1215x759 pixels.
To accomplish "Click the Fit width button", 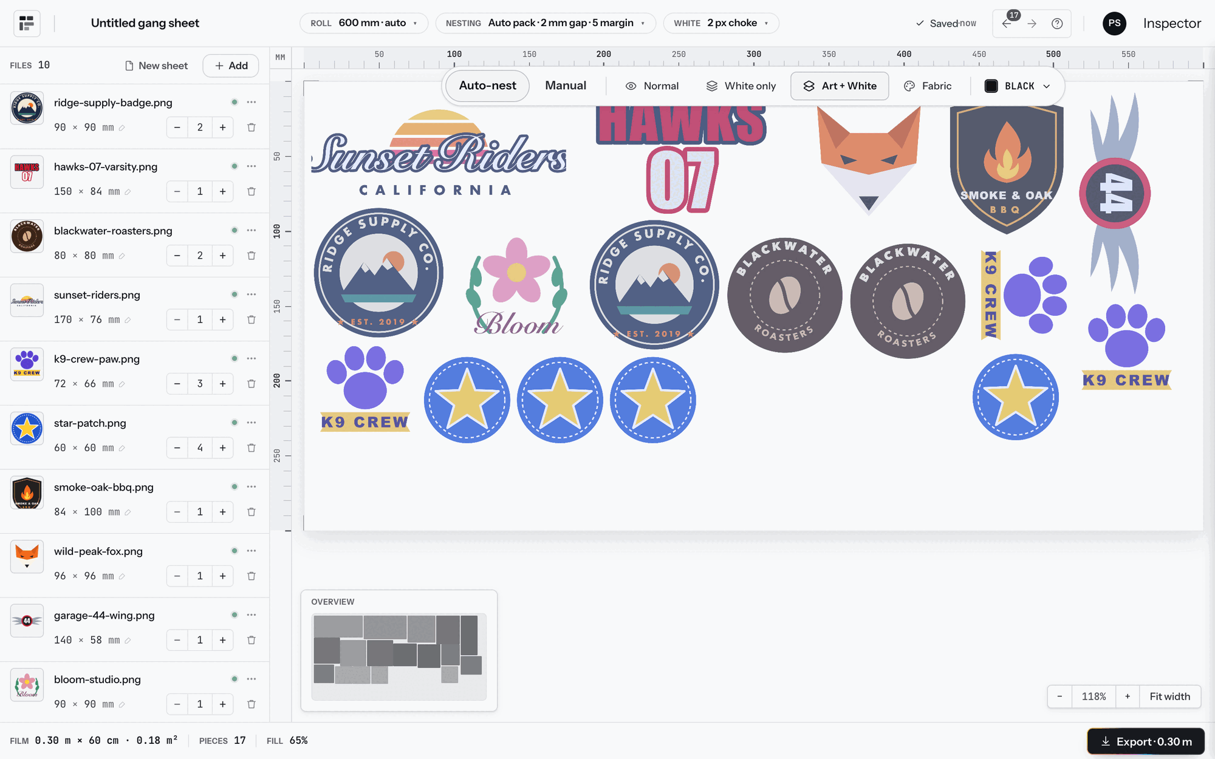I will click(x=1169, y=696).
